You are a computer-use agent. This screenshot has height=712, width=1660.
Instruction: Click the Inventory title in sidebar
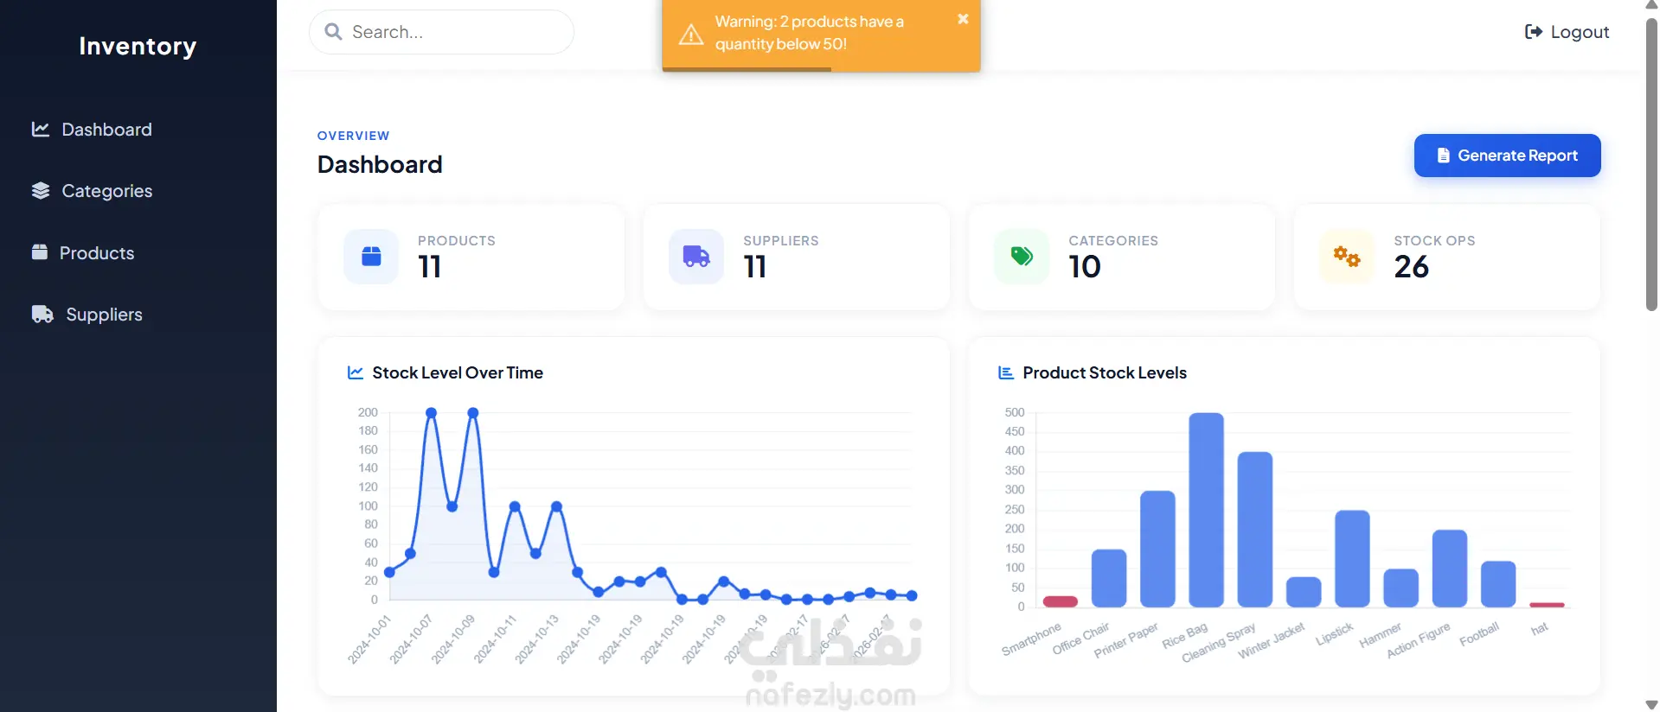pyautogui.click(x=138, y=47)
